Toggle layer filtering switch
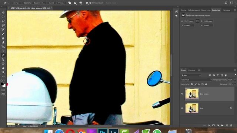Viewport: 237px width, 133px height. point(236,75)
